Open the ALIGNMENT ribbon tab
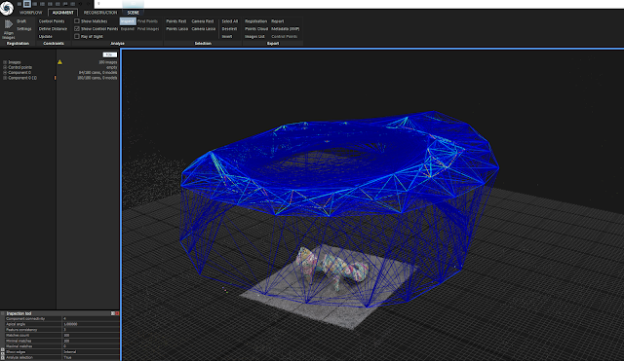 coord(62,13)
